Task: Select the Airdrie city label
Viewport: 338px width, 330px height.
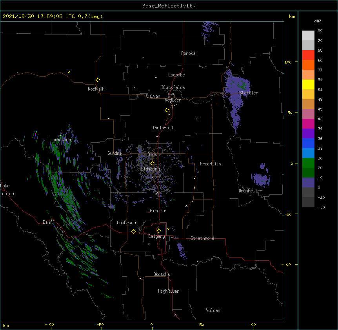Action: click(x=158, y=210)
